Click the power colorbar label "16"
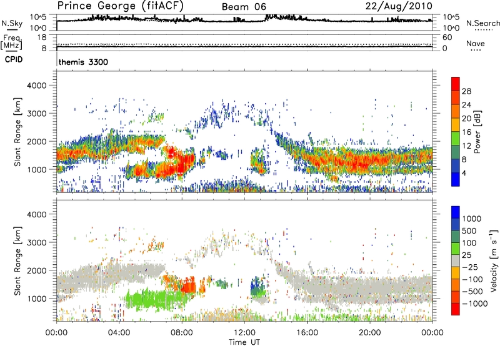Viewport: 500px width, 346px height. point(466,132)
